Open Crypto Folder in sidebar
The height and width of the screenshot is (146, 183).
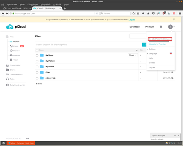point(13,65)
